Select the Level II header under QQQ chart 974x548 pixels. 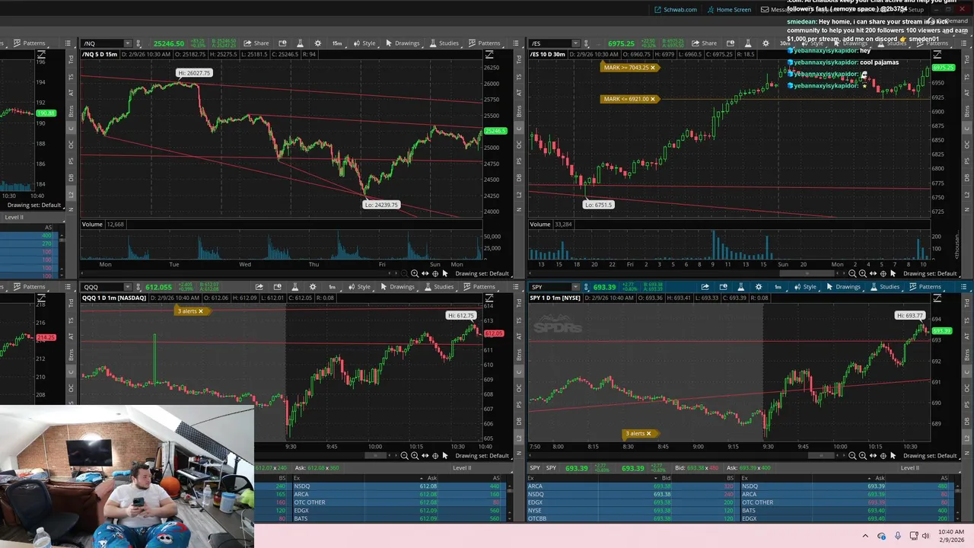tap(462, 468)
